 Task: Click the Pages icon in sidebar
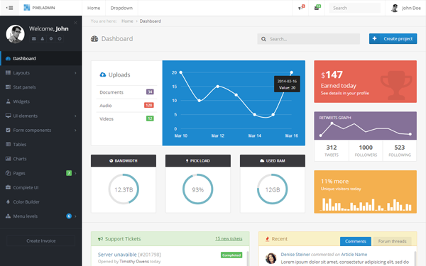[8, 173]
